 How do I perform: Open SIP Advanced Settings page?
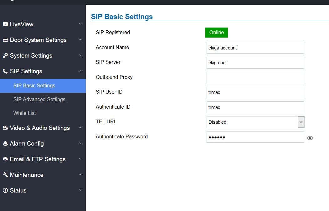[x=39, y=99]
